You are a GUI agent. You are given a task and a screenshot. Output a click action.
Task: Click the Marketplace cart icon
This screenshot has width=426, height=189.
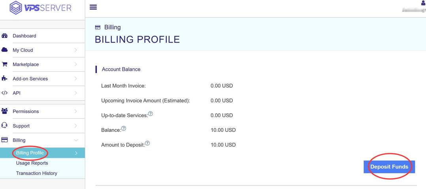4,64
